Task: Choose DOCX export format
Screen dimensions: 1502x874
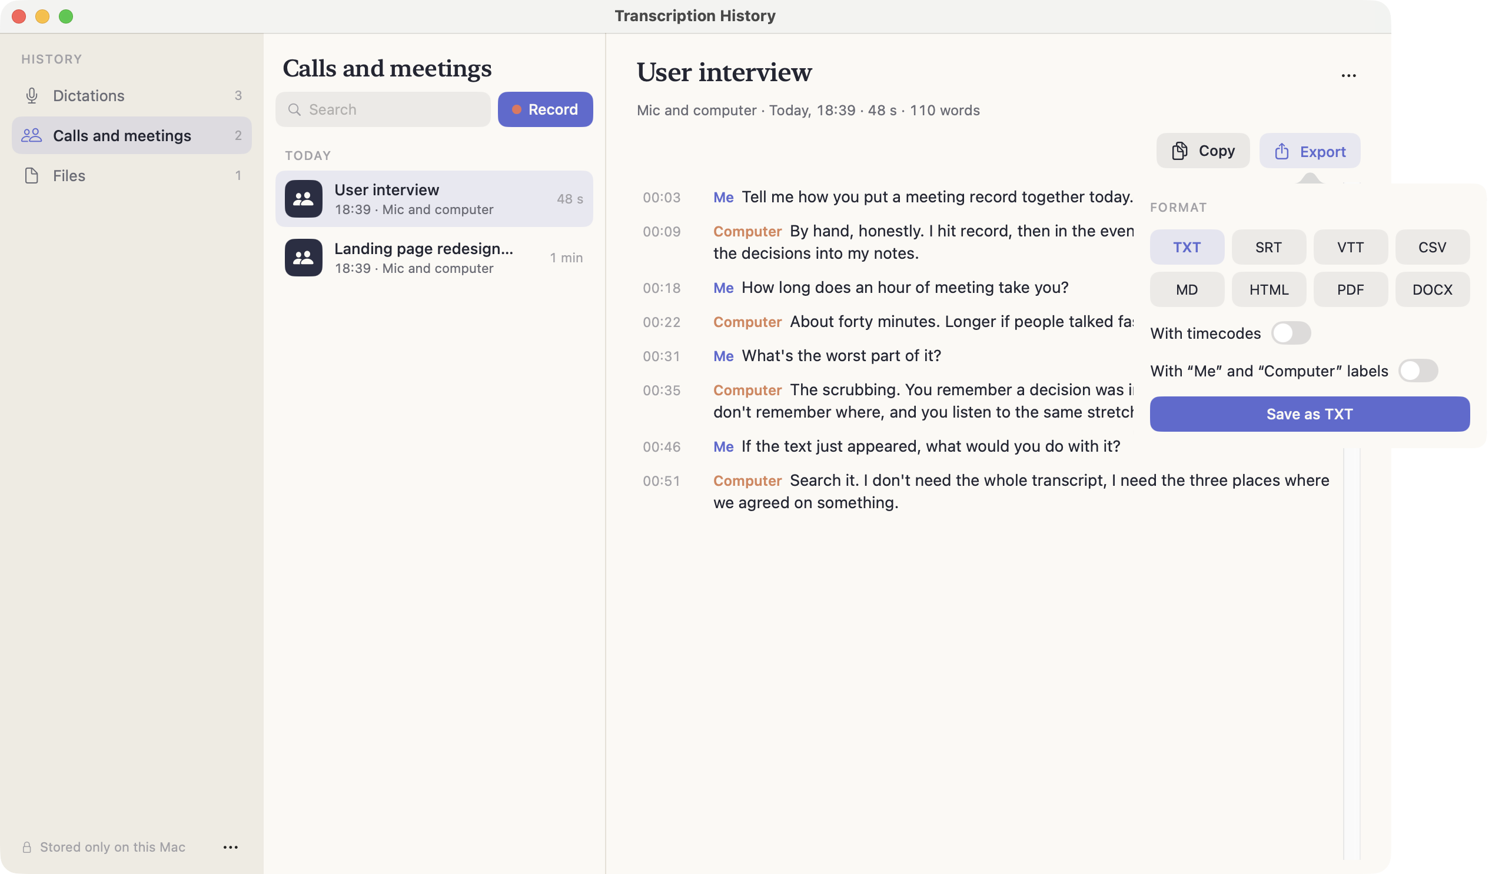Action: click(1432, 289)
